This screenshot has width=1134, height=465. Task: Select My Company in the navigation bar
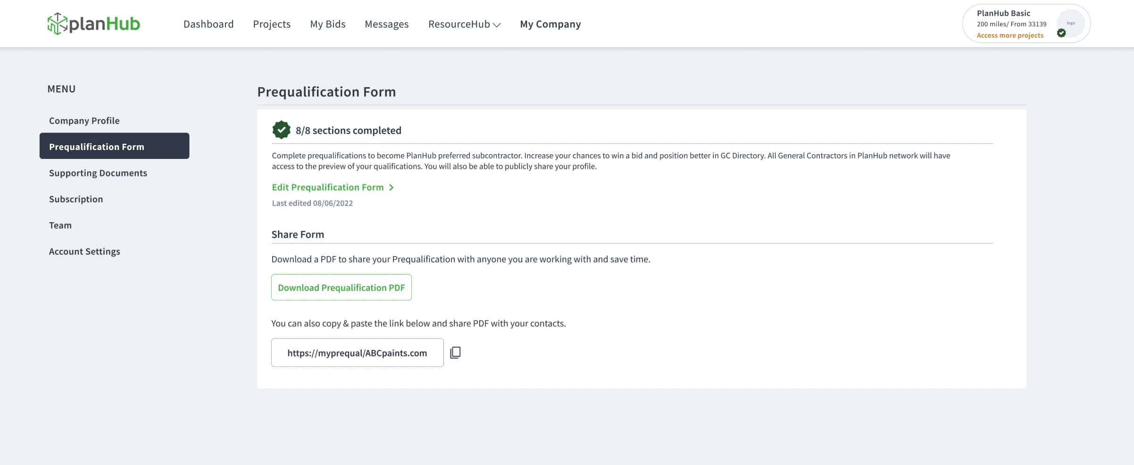click(550, 24)
